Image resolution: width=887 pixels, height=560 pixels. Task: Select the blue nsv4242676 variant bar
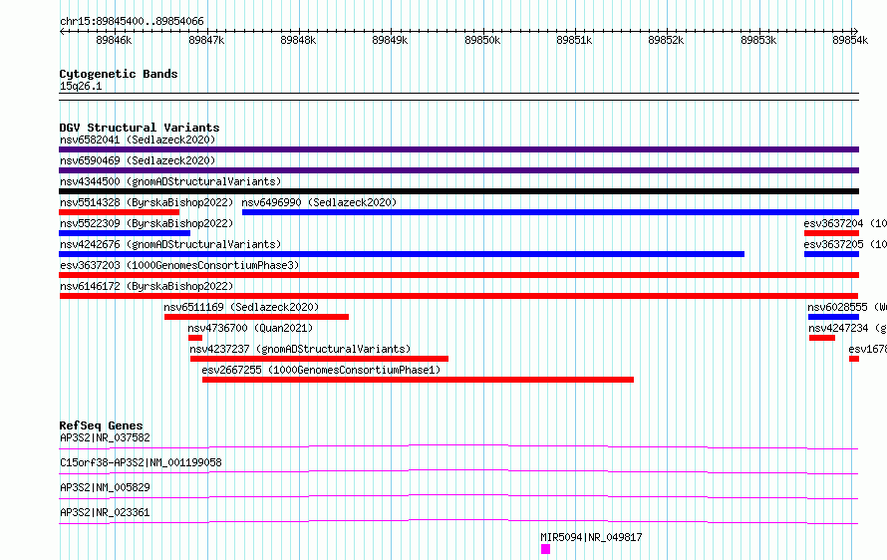click(x=402, y=254)
